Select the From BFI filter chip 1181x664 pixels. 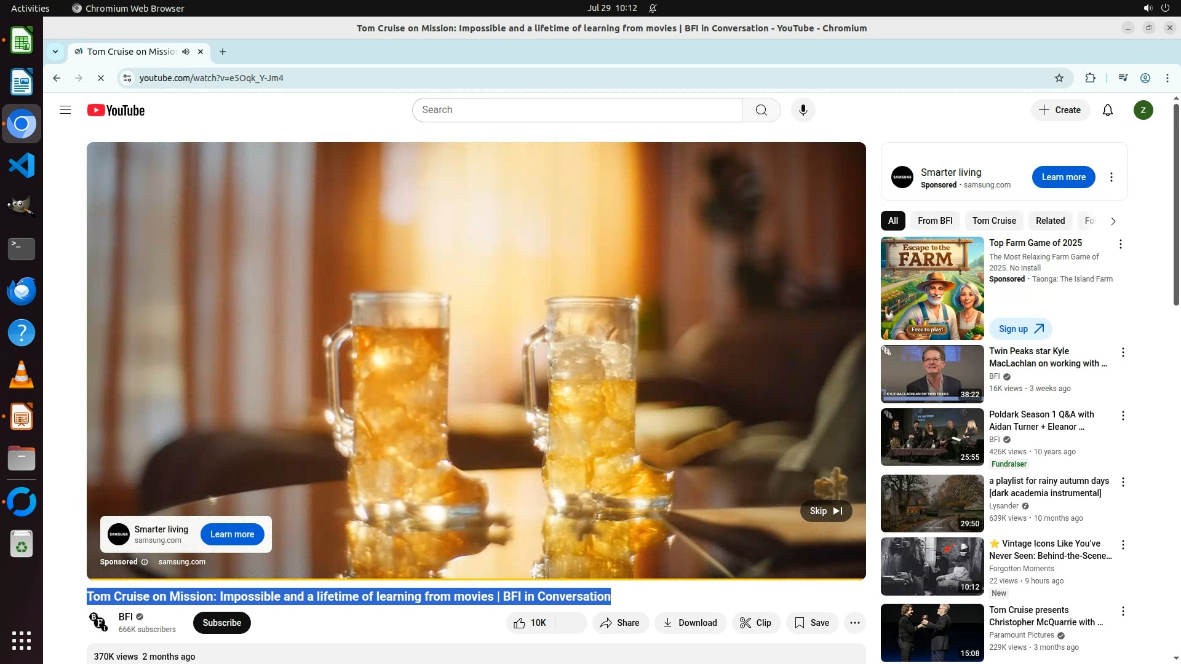pyautogui.click(x=934, y=221)
